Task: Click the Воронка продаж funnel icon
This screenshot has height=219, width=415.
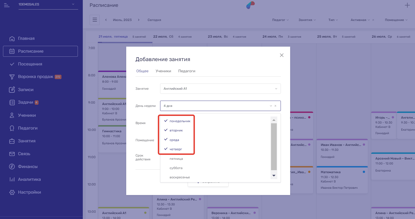Action: 12,77
